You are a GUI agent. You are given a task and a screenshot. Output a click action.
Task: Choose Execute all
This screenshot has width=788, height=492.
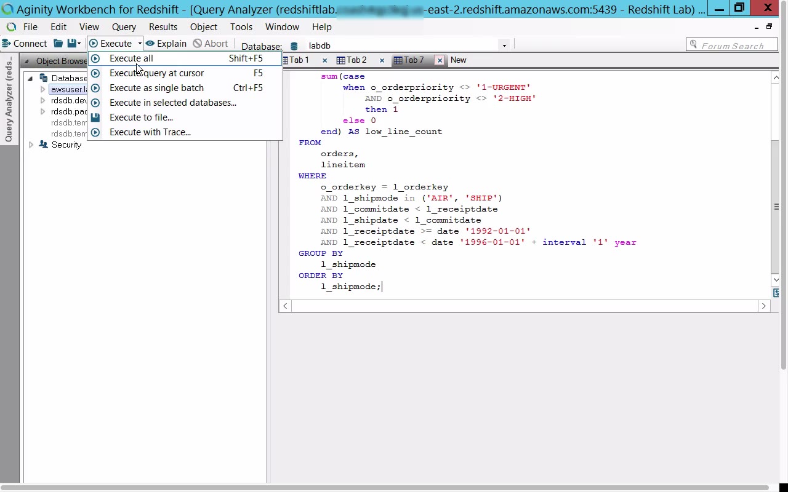click(185, 58)
